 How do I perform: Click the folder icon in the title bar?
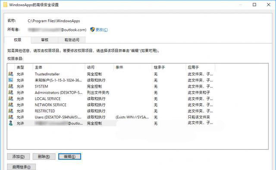click(5, 5)
